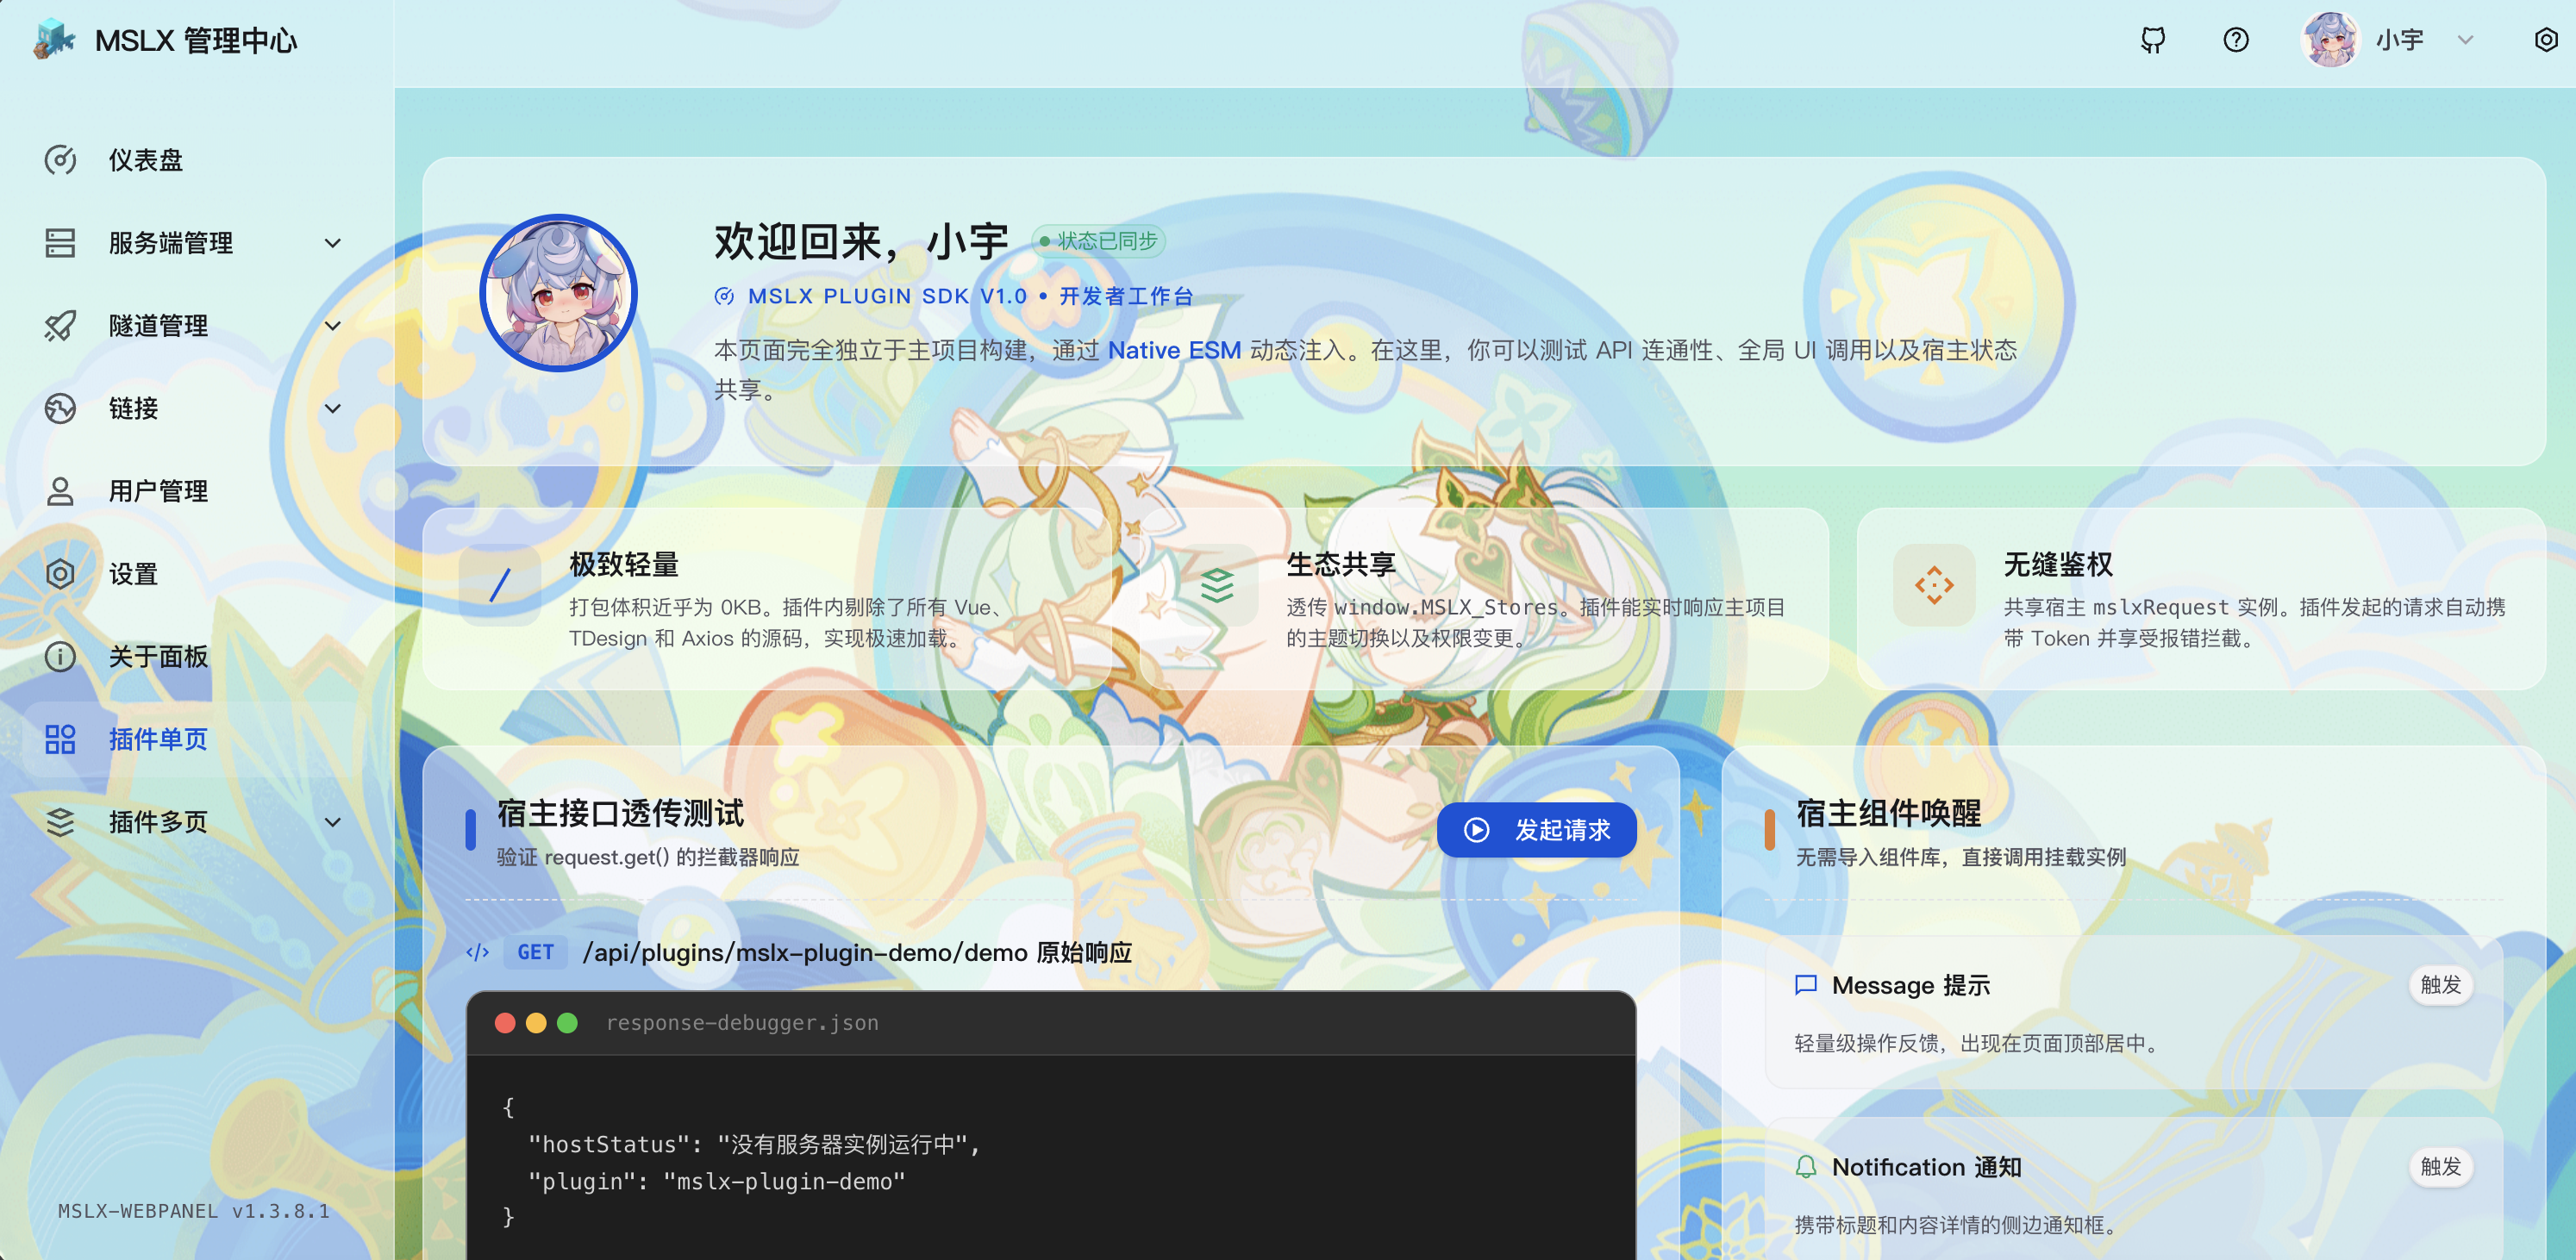The height and width of the screenshot is (1260, 2576).
Task: Select the 服务端管理 menu label
Action: pos(171,243)
